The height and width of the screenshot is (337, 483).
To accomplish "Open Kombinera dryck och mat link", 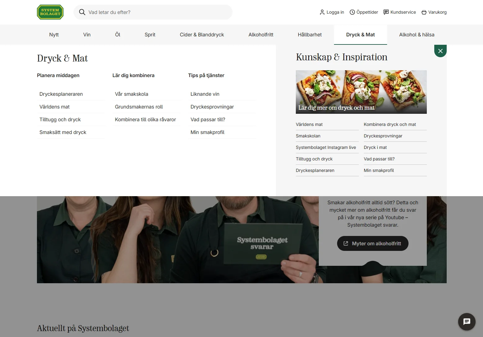I will 395,124.
